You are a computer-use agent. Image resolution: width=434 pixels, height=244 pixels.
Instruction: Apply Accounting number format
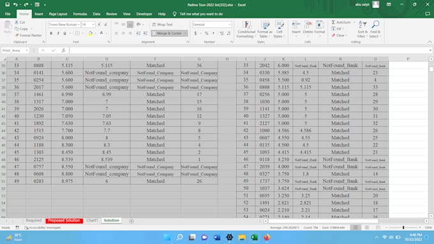click(x=195, y=33)
